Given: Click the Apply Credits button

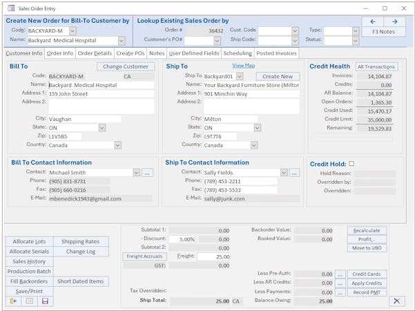Looking at the screenshot, I should [367, 283].
